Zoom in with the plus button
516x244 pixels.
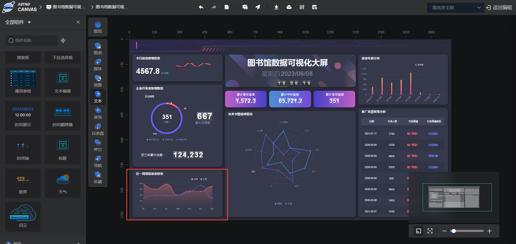(x=489, y=231)
